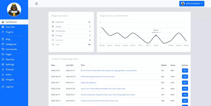
Task: Open the Dashboard menu item
Action: pos(14,22)
